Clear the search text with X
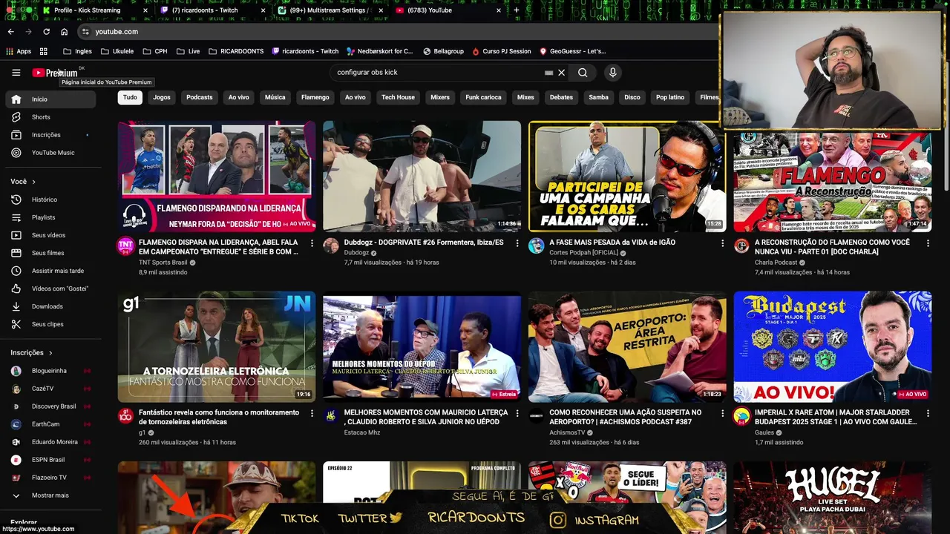 point(562,73)
